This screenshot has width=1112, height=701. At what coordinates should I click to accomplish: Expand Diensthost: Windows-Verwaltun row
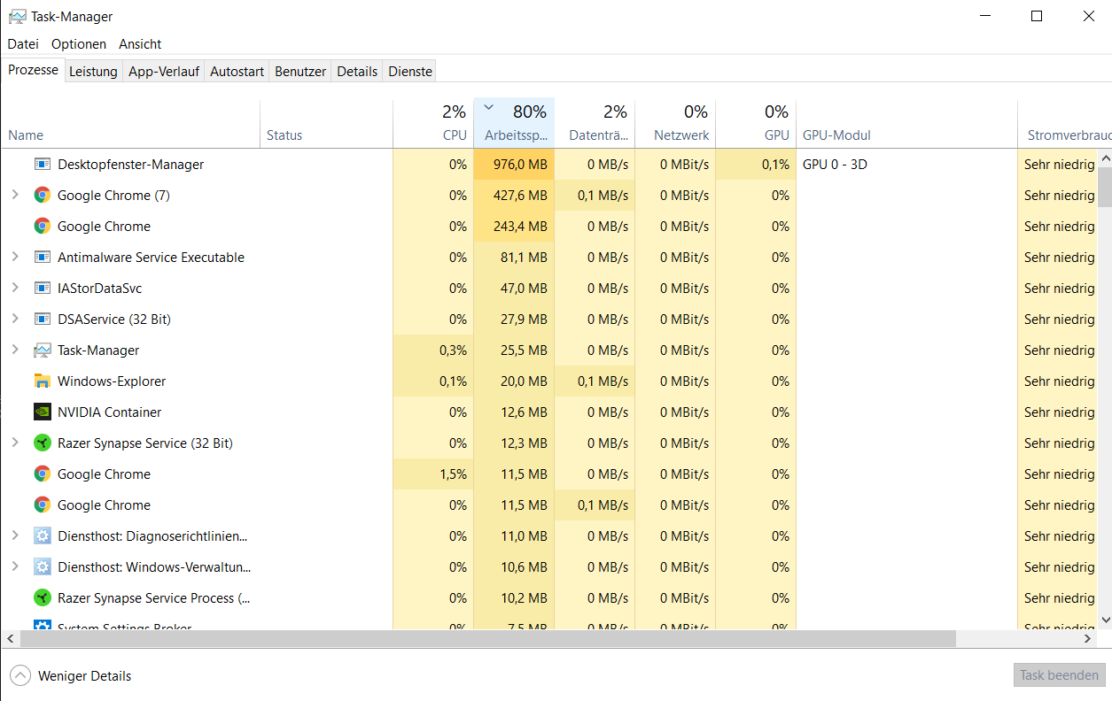tap(15, 566)
